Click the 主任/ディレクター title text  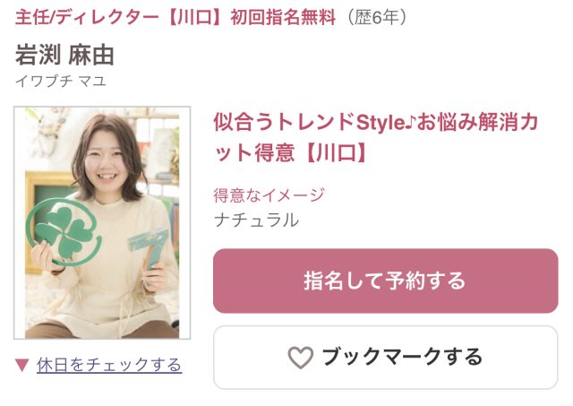click(87, 17)
